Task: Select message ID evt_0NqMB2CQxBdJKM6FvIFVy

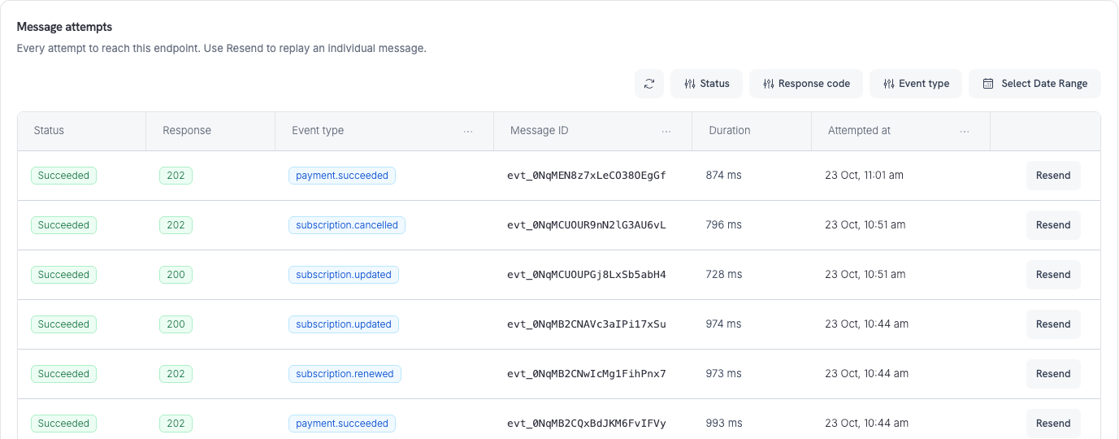Action: click(587, 424)
